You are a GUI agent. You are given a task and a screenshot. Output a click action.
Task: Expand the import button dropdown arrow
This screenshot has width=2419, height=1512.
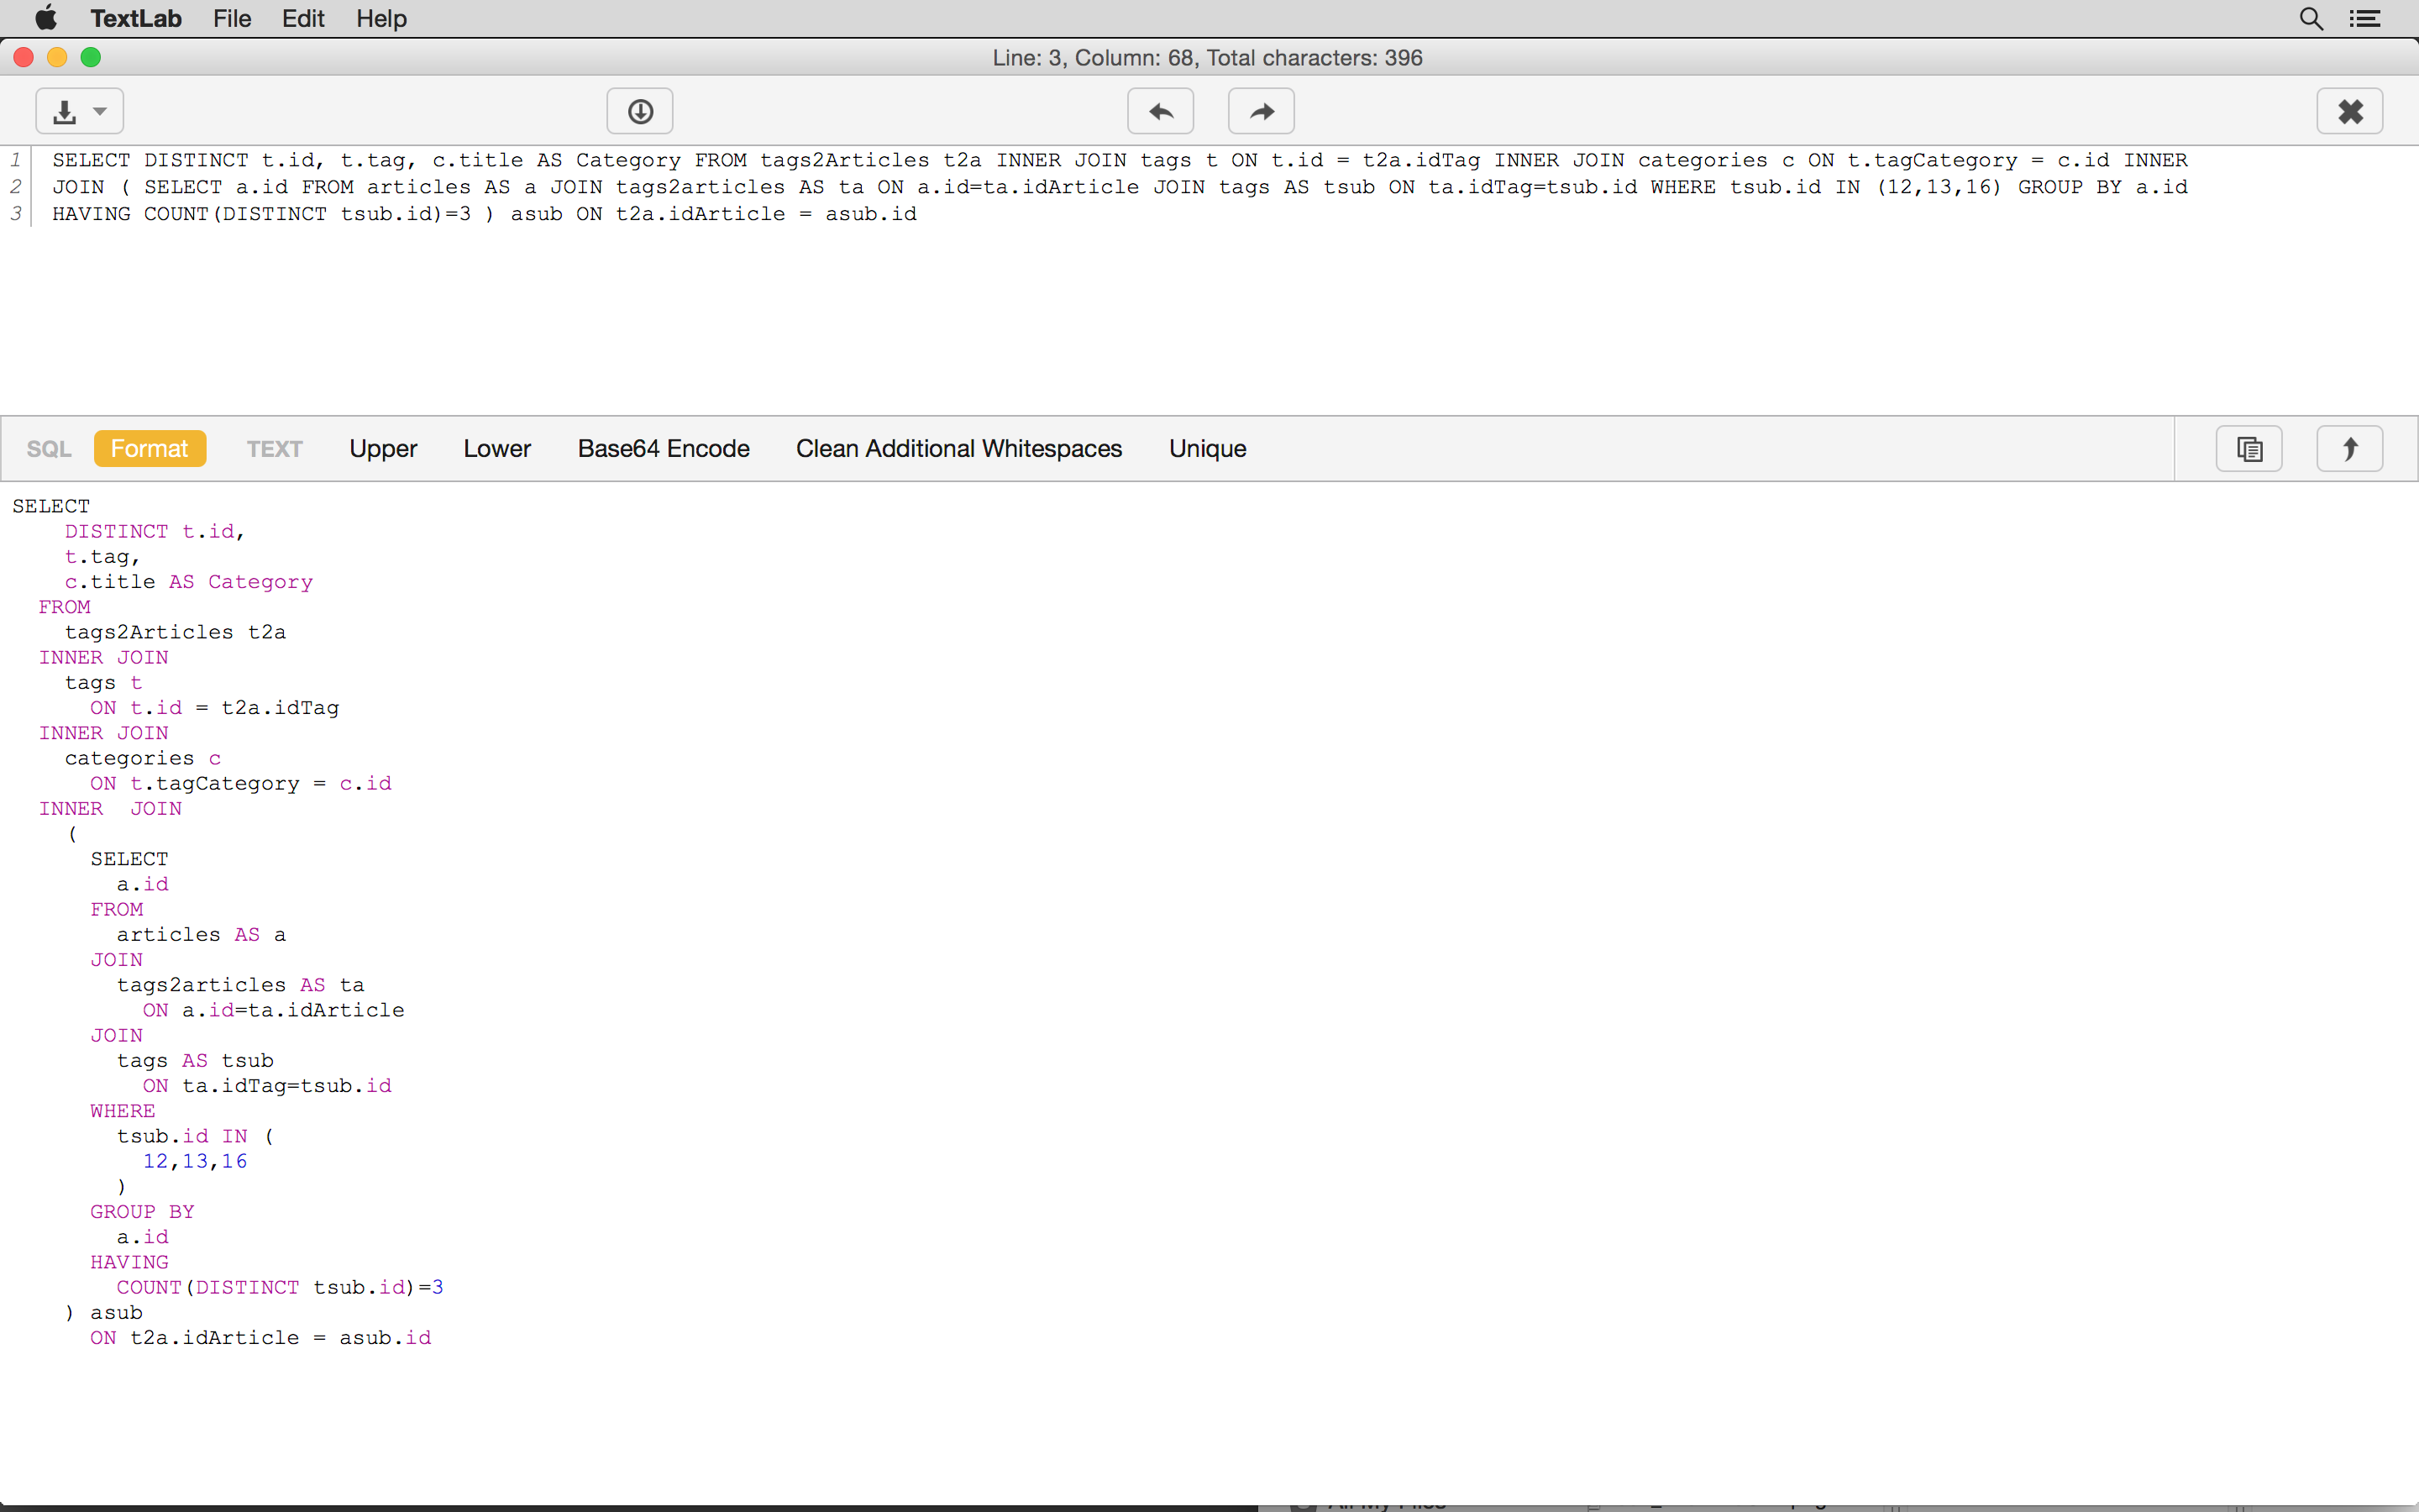click(x=100, y=111)
